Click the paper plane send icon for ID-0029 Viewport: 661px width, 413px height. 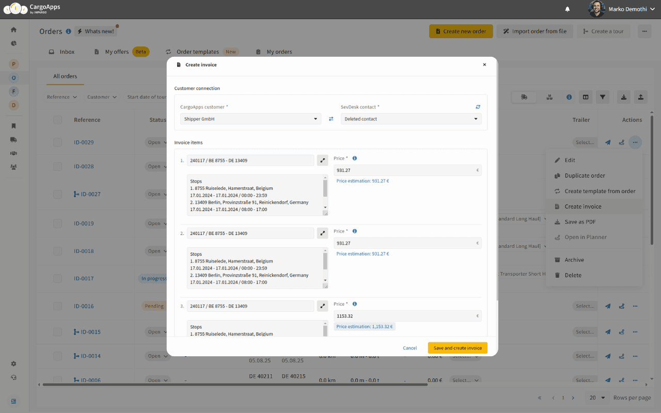(x=607, y=142)
